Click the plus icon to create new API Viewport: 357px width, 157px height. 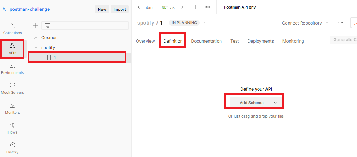[x=35, y=26]
